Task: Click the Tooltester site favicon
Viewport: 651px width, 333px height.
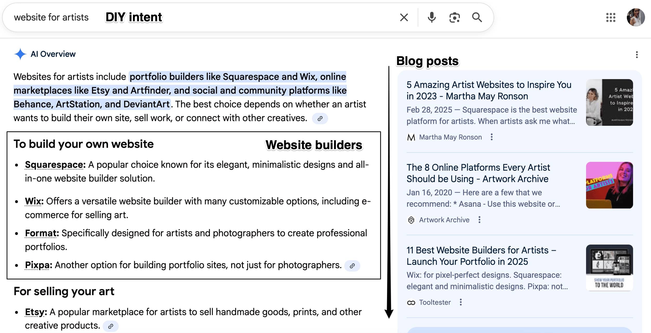Action: tap(411, 303)
